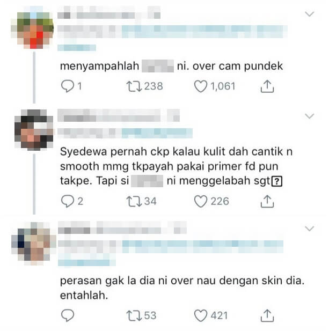Retweet the tweet with 53 retweets
Image resolution: width=329 pixels, height=331 pixels.
134,315
